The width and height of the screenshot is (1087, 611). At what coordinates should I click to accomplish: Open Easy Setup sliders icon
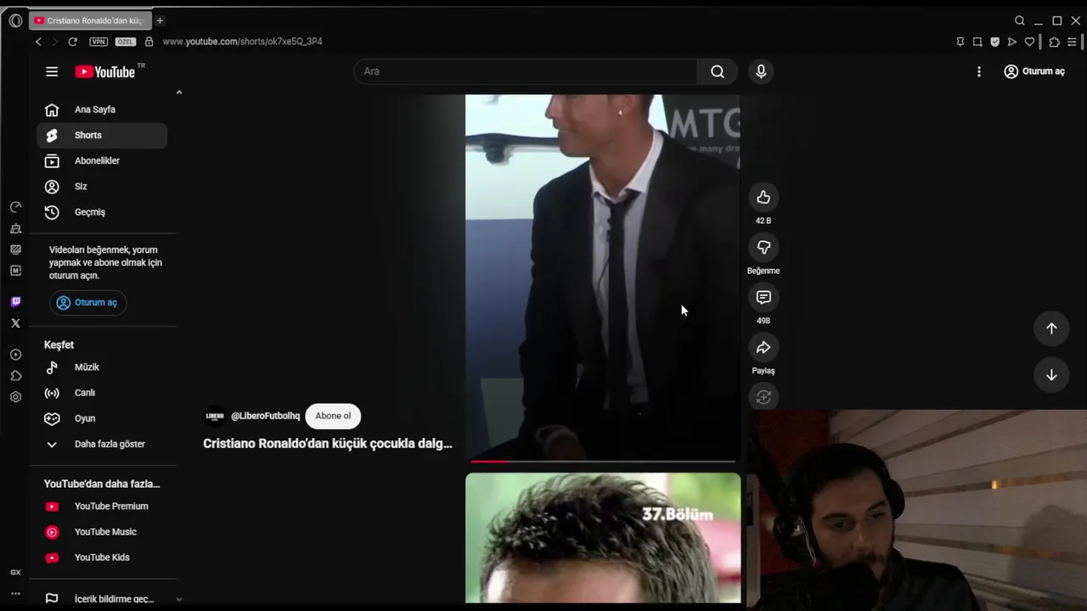1073,42
